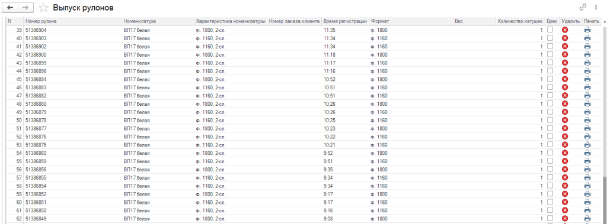Remove roll 51386856 using red delete icon
Image resolution: width=607 pixels, height=224 pixels.
(x=565, y=169)
